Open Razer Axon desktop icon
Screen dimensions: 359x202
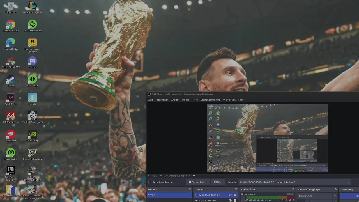32,81
